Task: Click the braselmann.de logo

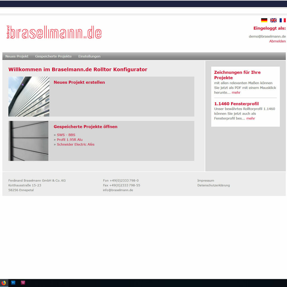Action: pyautogui.click(x=54, y=32)
